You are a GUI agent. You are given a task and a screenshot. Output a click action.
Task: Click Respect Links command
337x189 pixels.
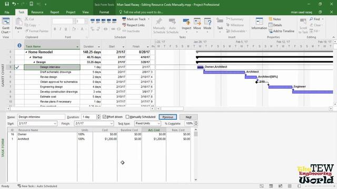coord(133,25)
